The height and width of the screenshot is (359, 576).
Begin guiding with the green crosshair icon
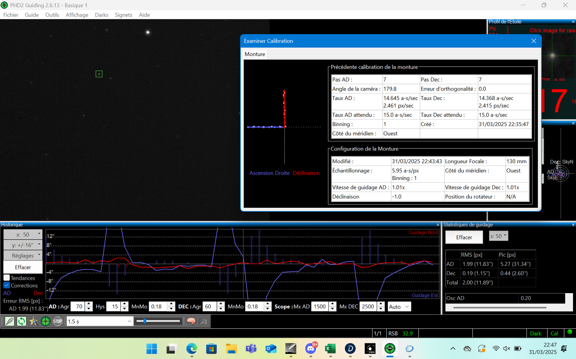[x=45, y=321]
